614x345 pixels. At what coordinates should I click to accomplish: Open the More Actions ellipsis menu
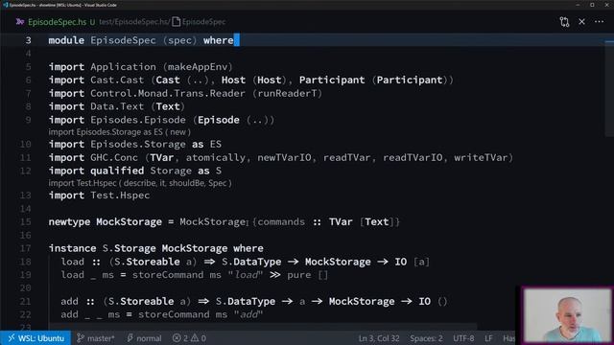(x=599, y=22)
